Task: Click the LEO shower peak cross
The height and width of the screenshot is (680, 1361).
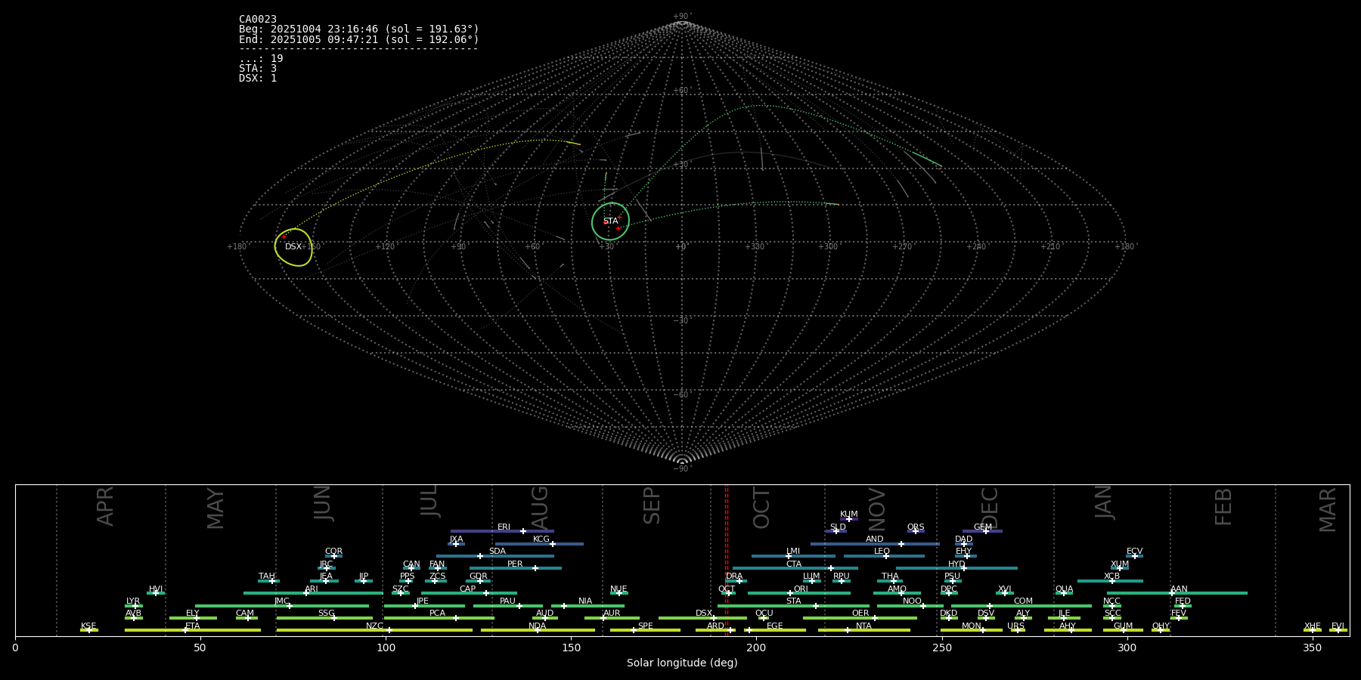Action: coord(886,556)
